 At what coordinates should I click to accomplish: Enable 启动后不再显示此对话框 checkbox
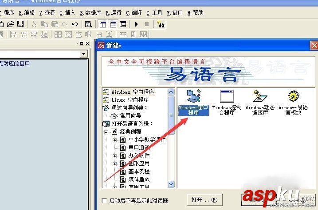pyautogui.click(x=104, y=201)
